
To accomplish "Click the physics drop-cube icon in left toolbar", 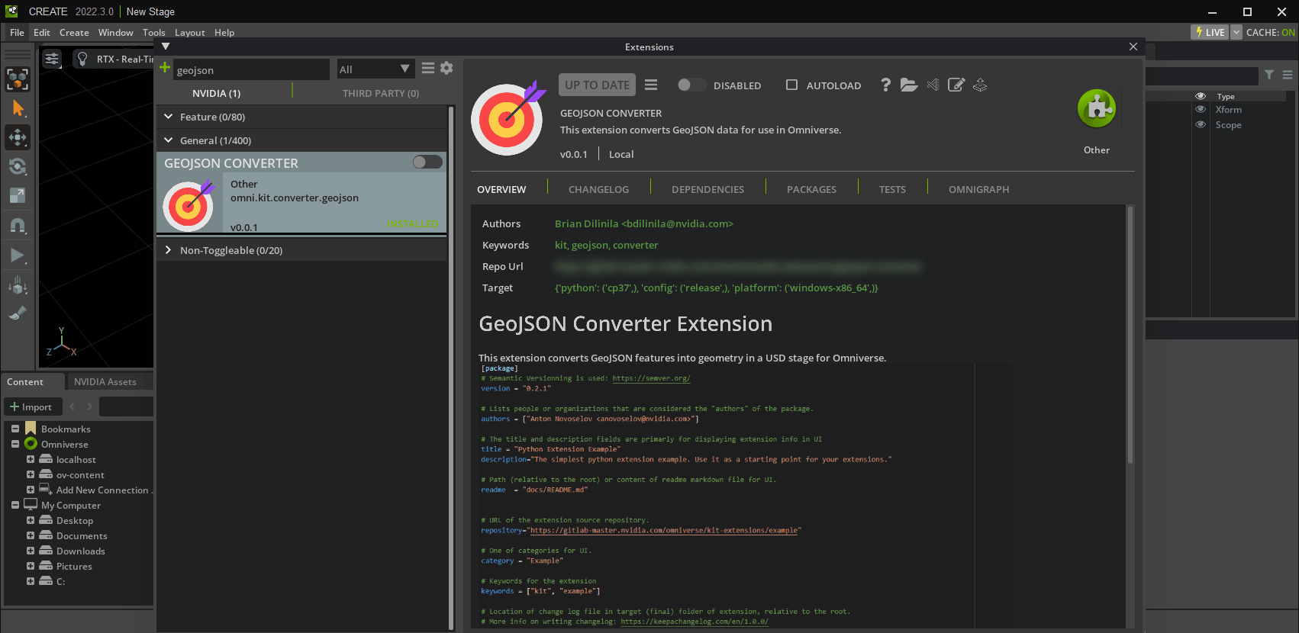I will [x=18, y=285].
